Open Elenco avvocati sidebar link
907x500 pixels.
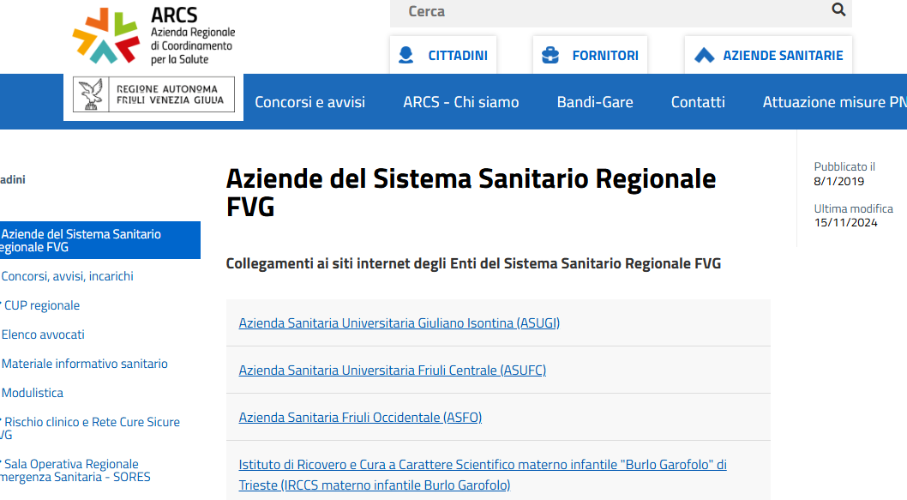(43, 334)
